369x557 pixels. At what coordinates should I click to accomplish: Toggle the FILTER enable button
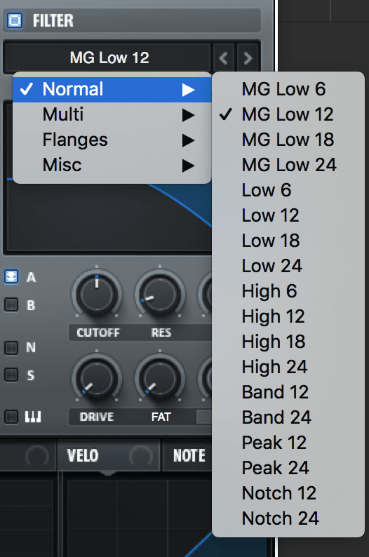(15, 20)
